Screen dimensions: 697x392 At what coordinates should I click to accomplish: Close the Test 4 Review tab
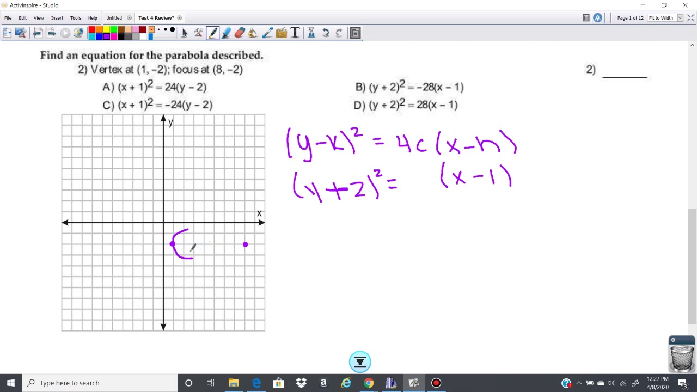pos(180,18)
